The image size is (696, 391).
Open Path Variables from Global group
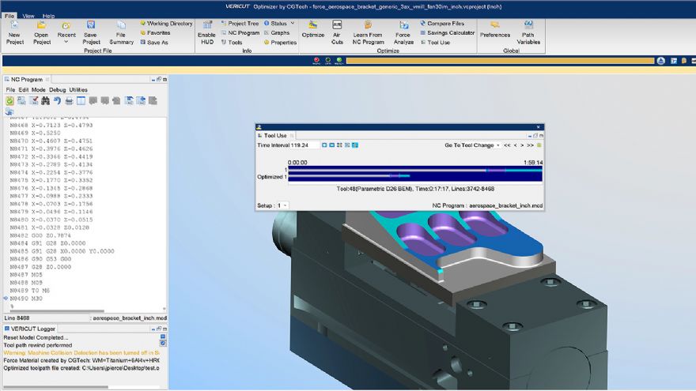coord(528,32)
